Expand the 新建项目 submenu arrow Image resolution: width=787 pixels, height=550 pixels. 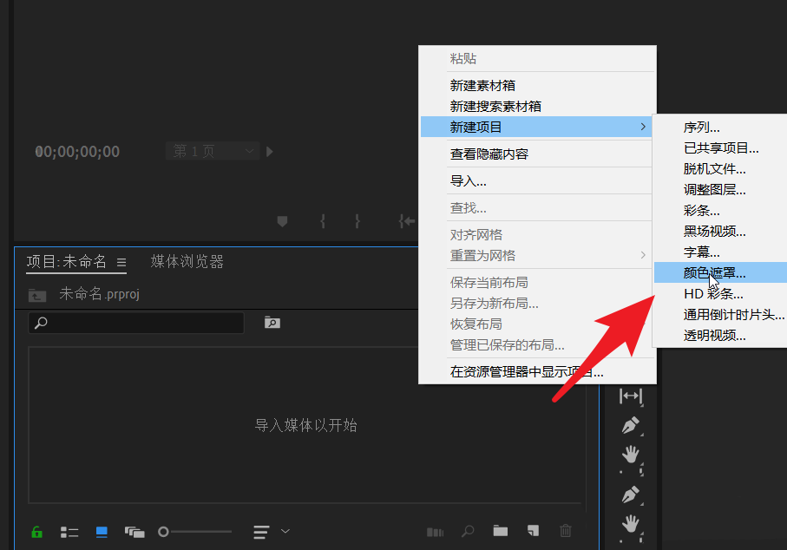point(643,127)
